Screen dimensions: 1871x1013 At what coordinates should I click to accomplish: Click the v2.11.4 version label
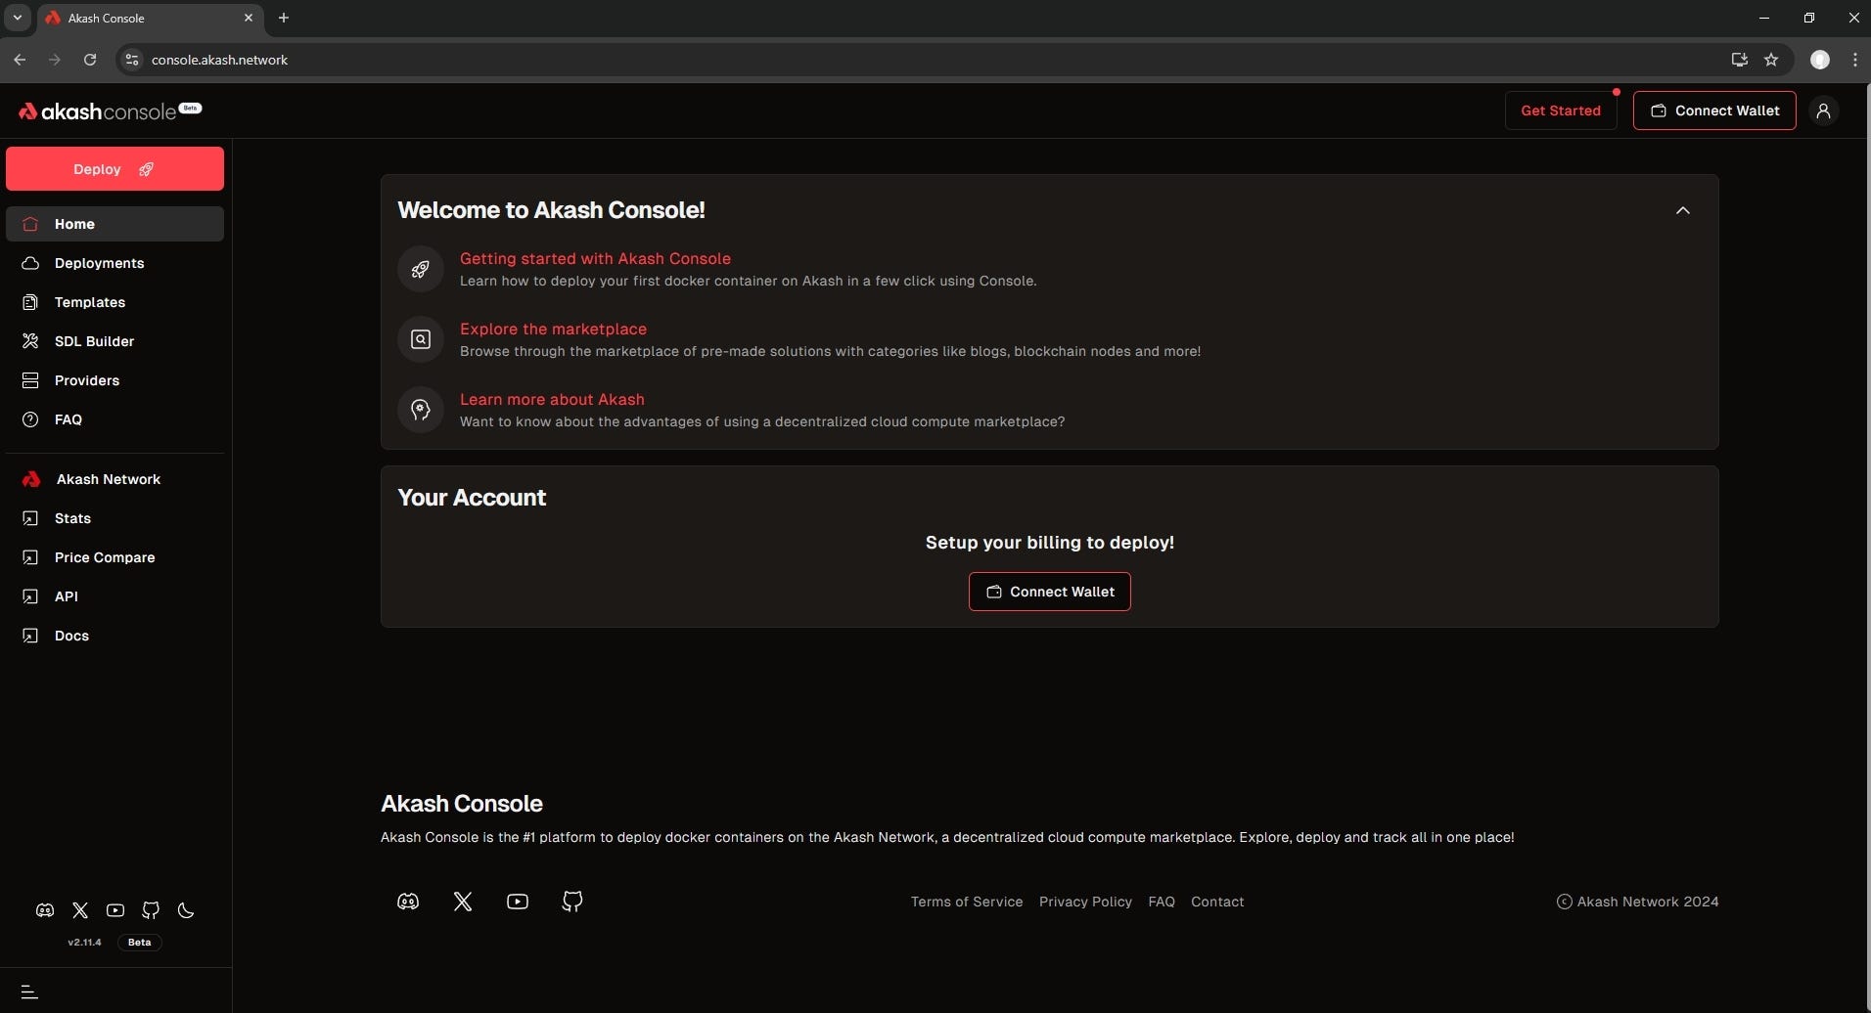(x=84, y=943)
